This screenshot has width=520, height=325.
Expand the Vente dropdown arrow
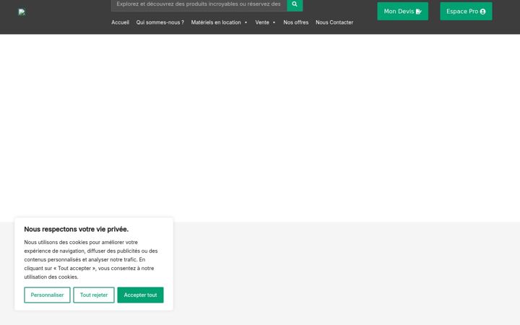click(x=274, y=22)
